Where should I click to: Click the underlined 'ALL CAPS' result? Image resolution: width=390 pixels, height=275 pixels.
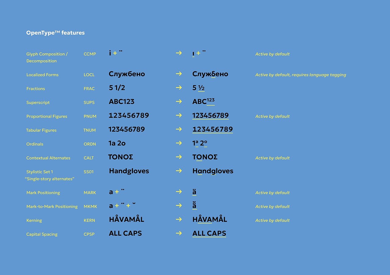coord(209,234)
